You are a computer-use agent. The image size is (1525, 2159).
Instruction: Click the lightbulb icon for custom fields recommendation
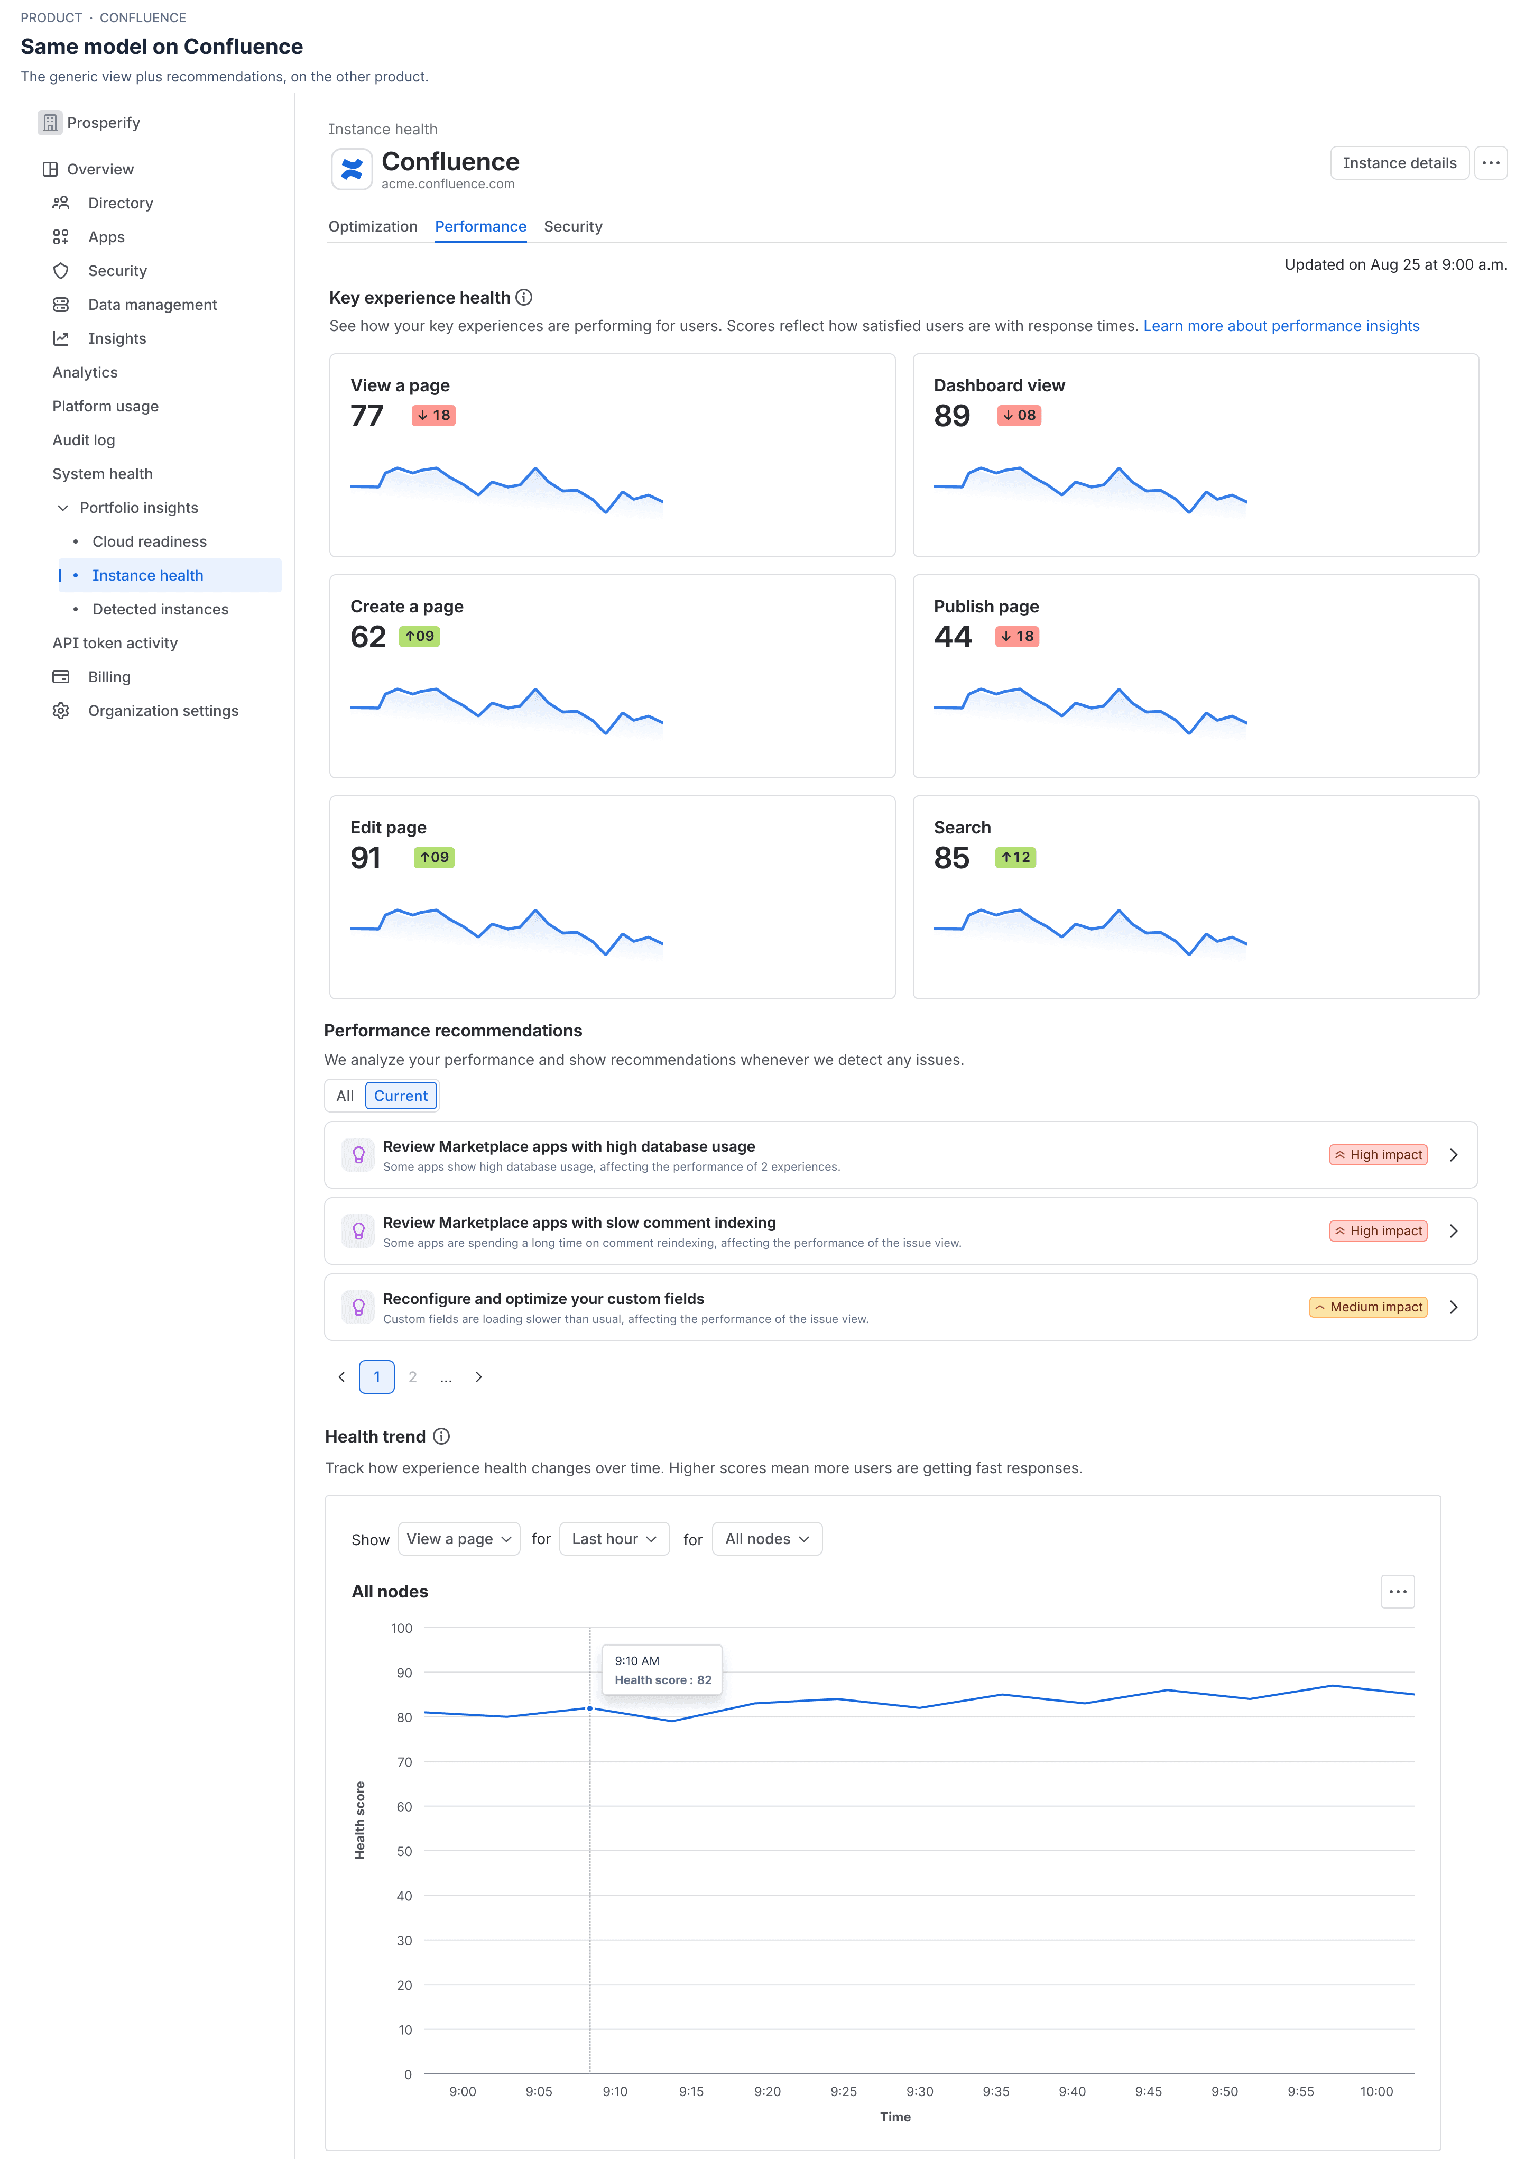click(x=358, y=1307)
